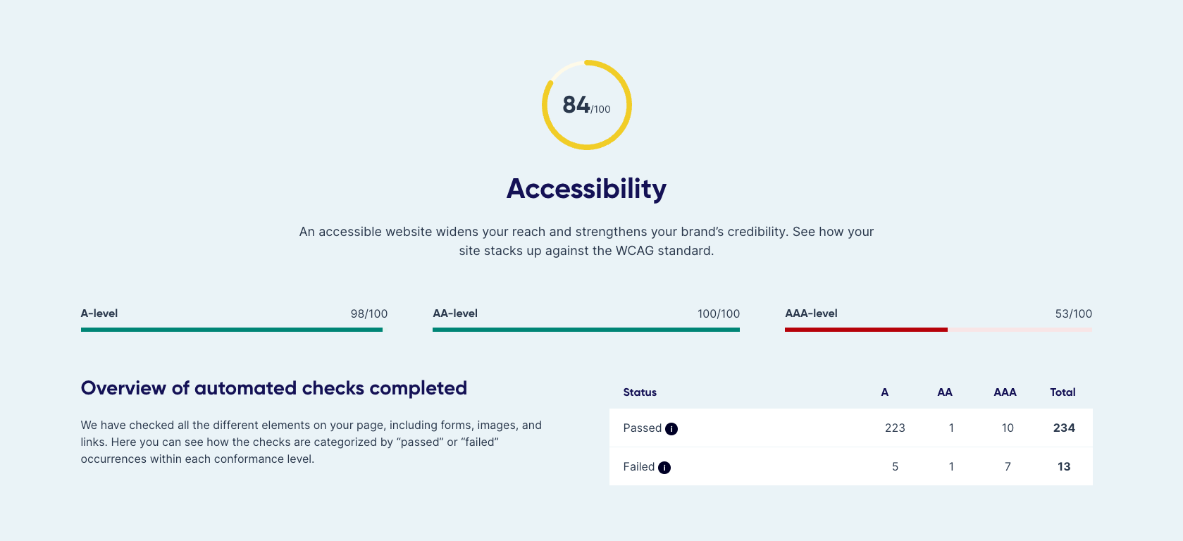Click the 98/100 A-level score
This screenshot has height=541, width=1183.
(x=369, y=314)
